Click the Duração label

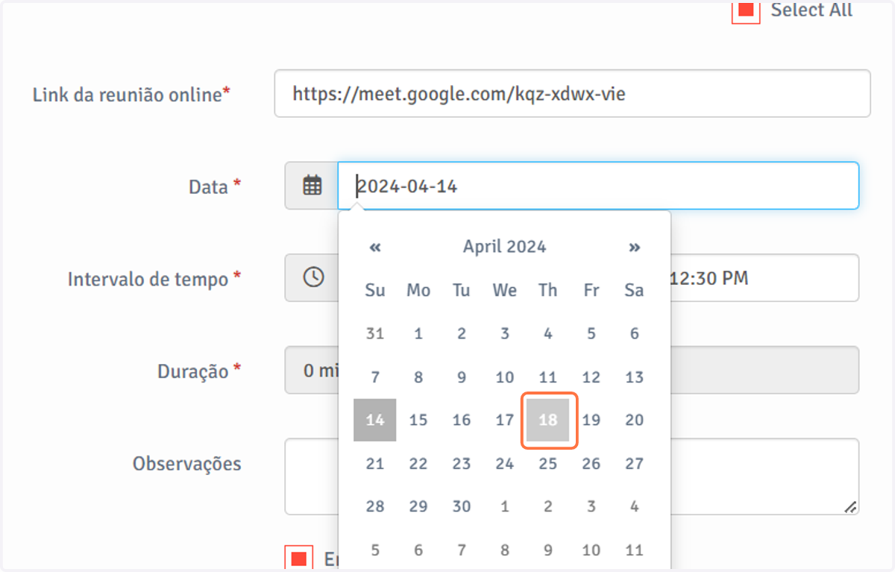tap(199, 371)
